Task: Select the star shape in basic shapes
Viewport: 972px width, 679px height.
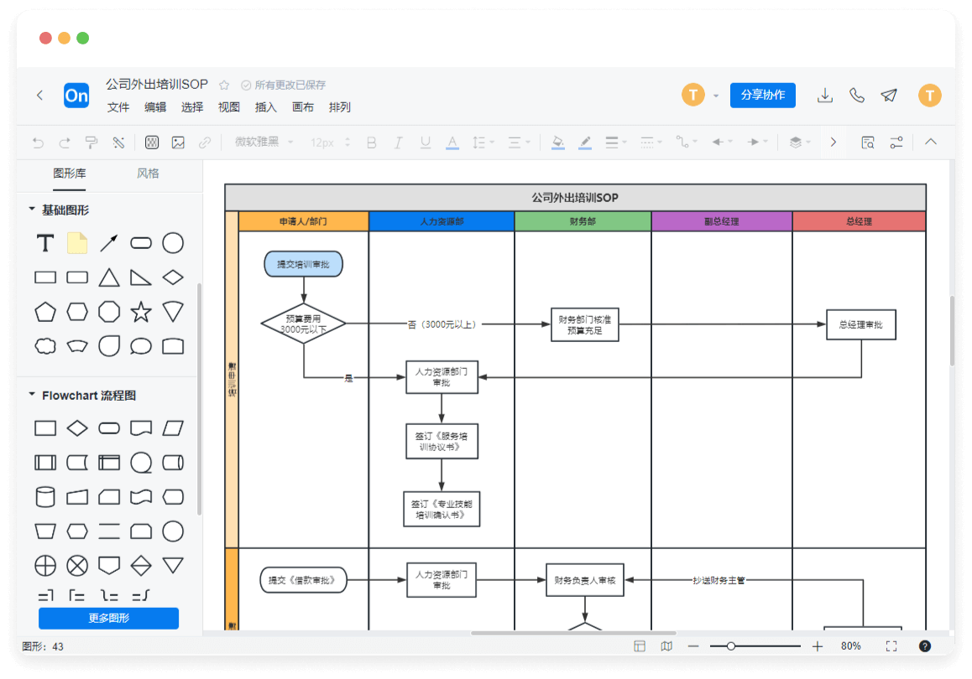Action: (x=141, y=312)
